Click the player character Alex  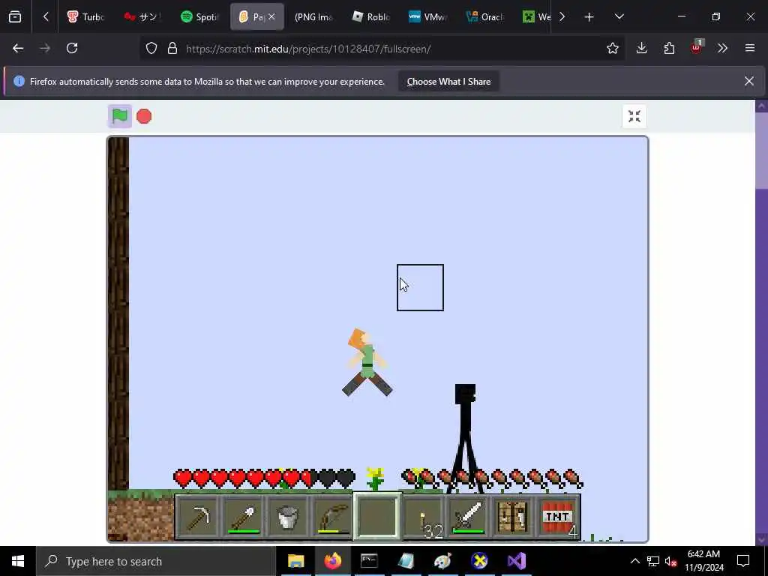pos(367,362)
